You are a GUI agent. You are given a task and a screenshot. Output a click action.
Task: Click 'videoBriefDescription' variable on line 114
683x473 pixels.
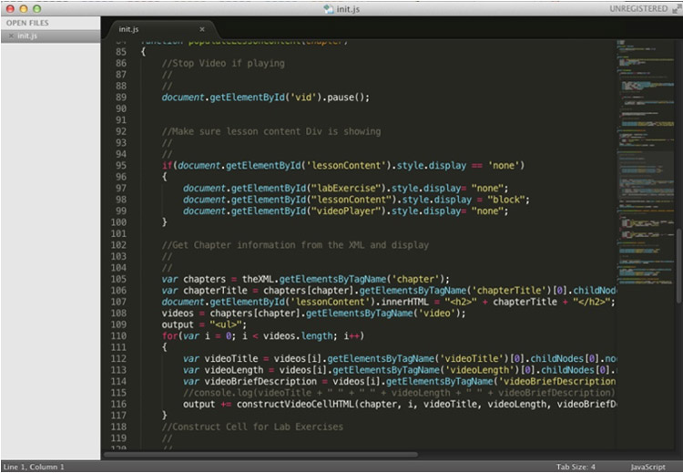click(x=260, y=381)
